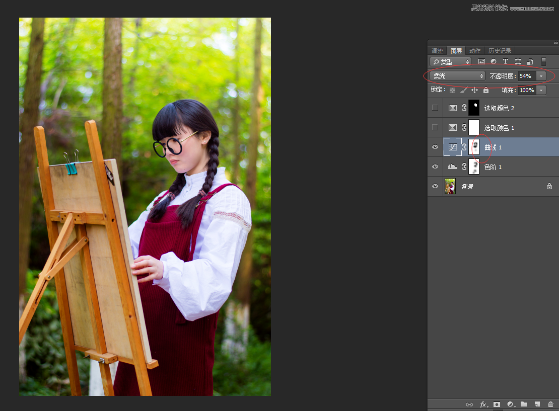Open the 柔光 blend mode dropdown
Viewport: 559px width, 411px height.
click(x=457, y=76)
